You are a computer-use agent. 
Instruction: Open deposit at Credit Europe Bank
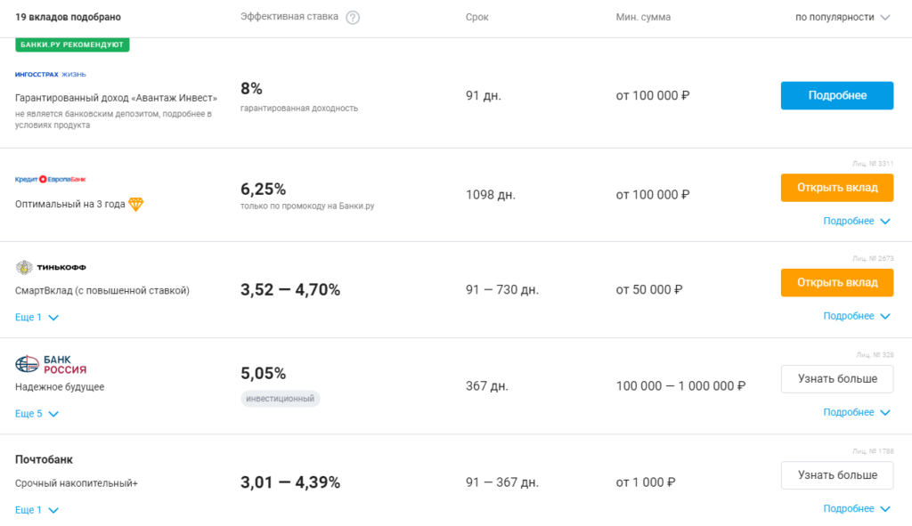[x=836, y=187]
